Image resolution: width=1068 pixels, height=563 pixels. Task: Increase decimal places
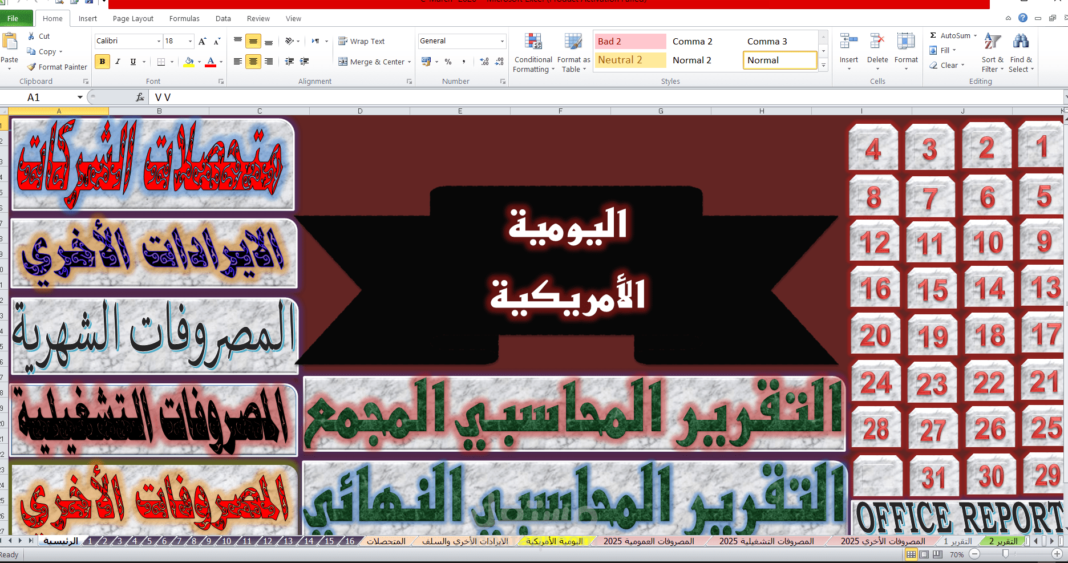click(484, 62)
